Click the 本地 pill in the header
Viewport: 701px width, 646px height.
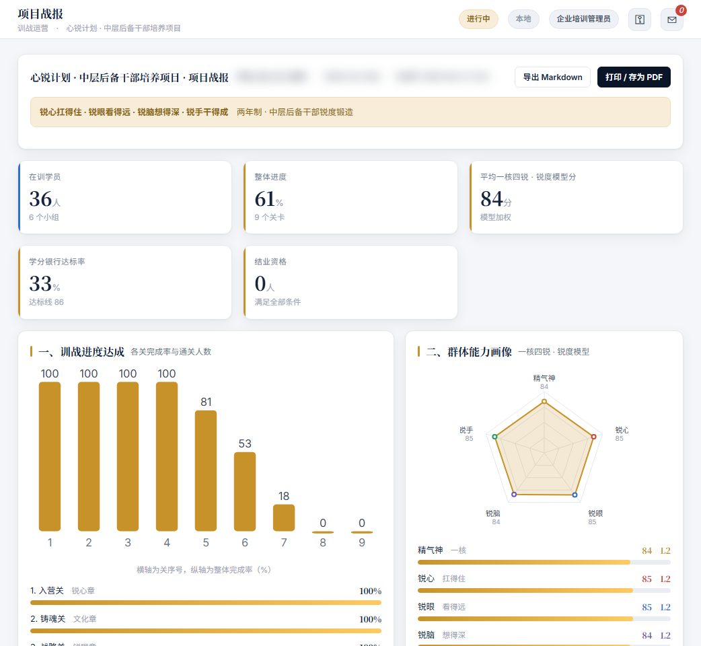tap(523, 19)
